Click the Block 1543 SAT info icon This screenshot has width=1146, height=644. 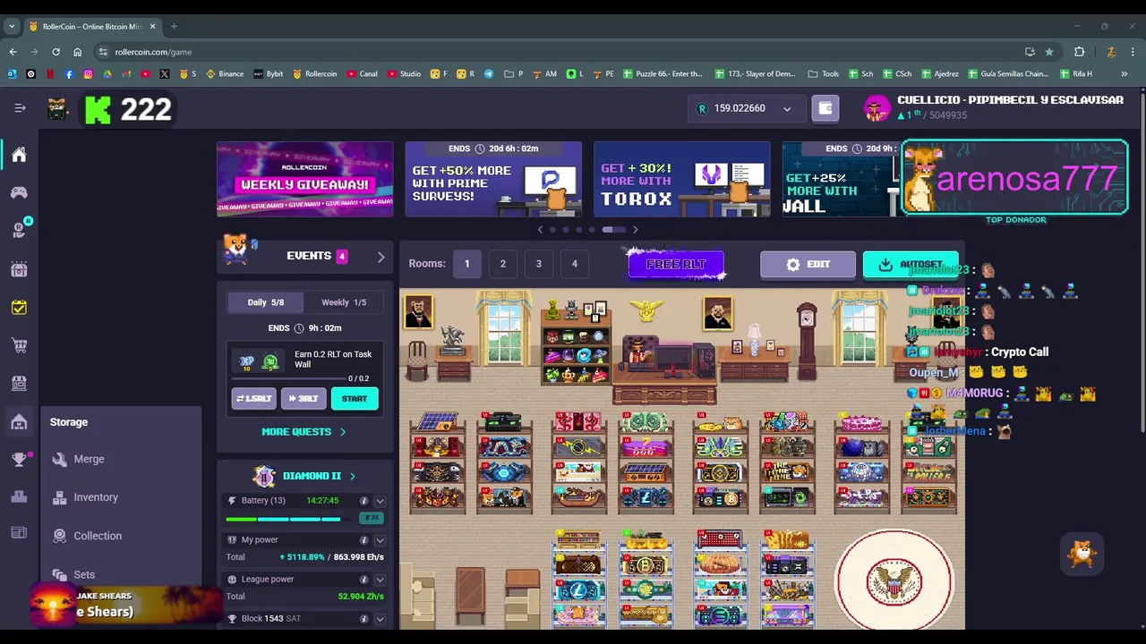pyautogui.click(x=363, y=619)
